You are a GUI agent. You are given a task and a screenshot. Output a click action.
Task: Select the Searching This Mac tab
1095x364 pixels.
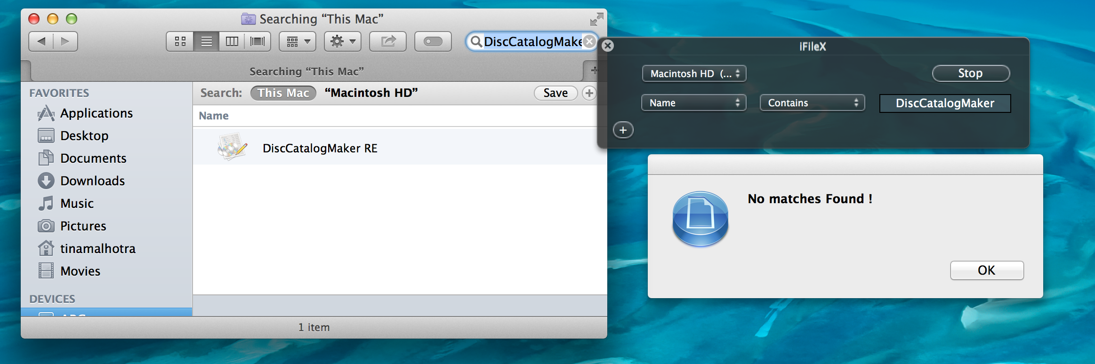tap(306, 71)
